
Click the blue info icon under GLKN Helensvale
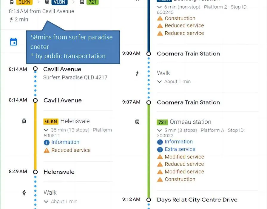pos(47,142)
